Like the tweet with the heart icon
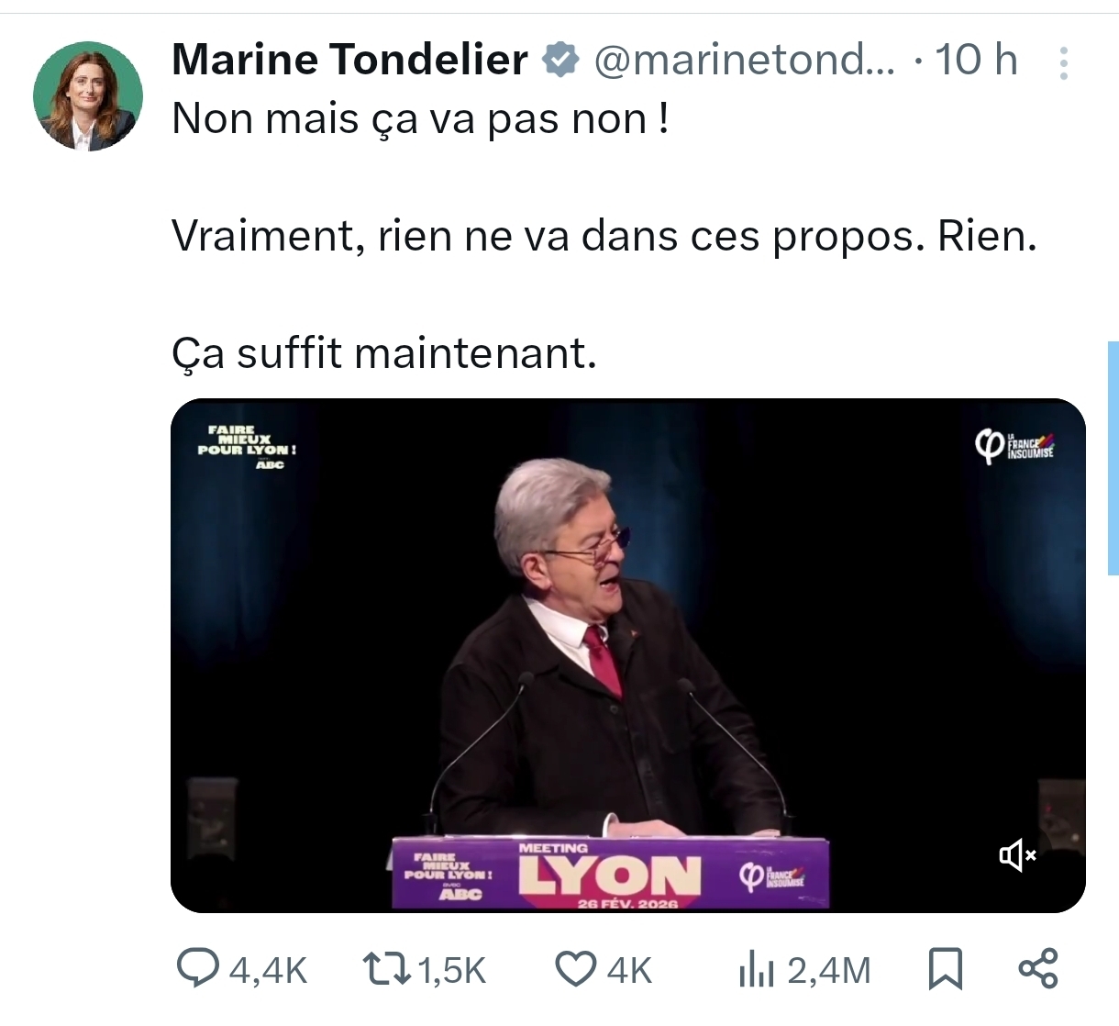 pyautogui.click(x=576, y=969)
